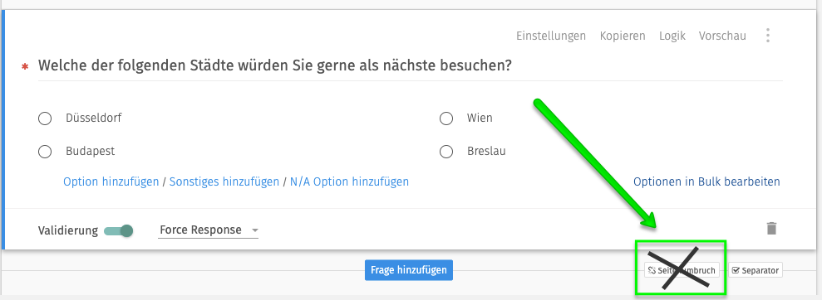Open Einstellungen for this question
Image resolution: width=822 pixels, height=300 pixels.
click(551, 36)
